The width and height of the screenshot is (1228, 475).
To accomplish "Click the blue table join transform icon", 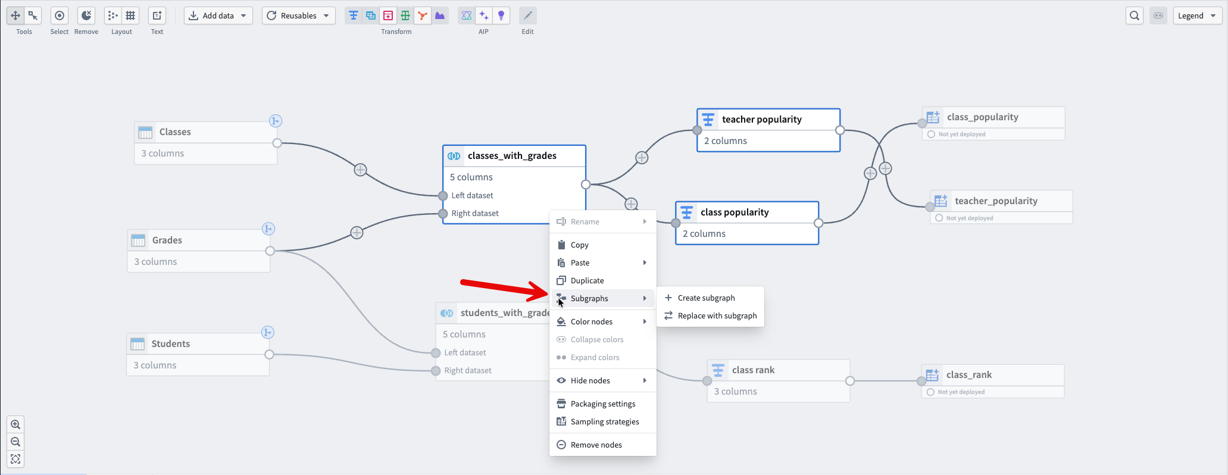I will click(371, 15).
